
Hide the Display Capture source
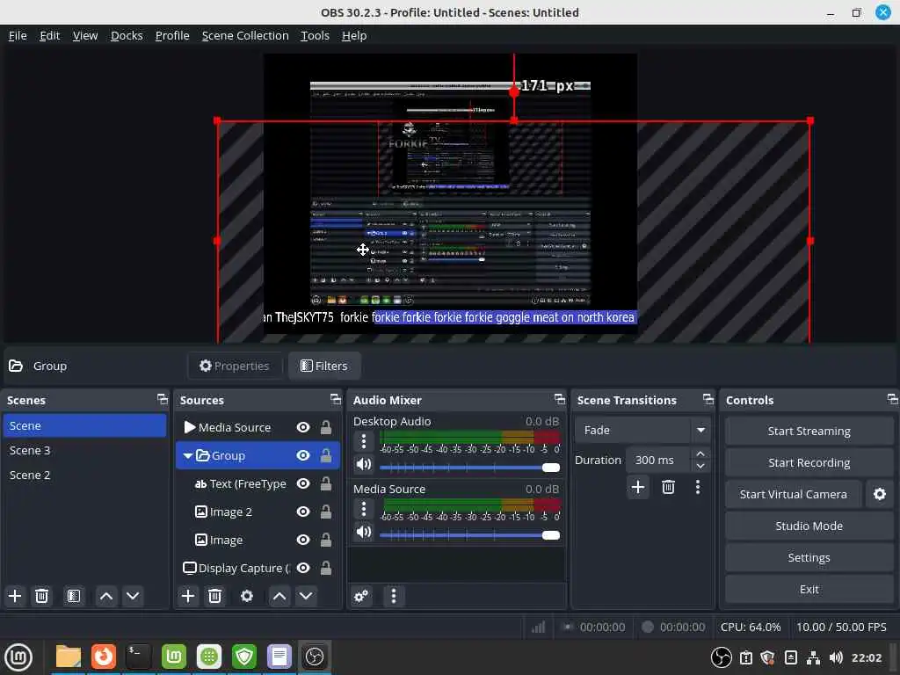pos(303,568)
